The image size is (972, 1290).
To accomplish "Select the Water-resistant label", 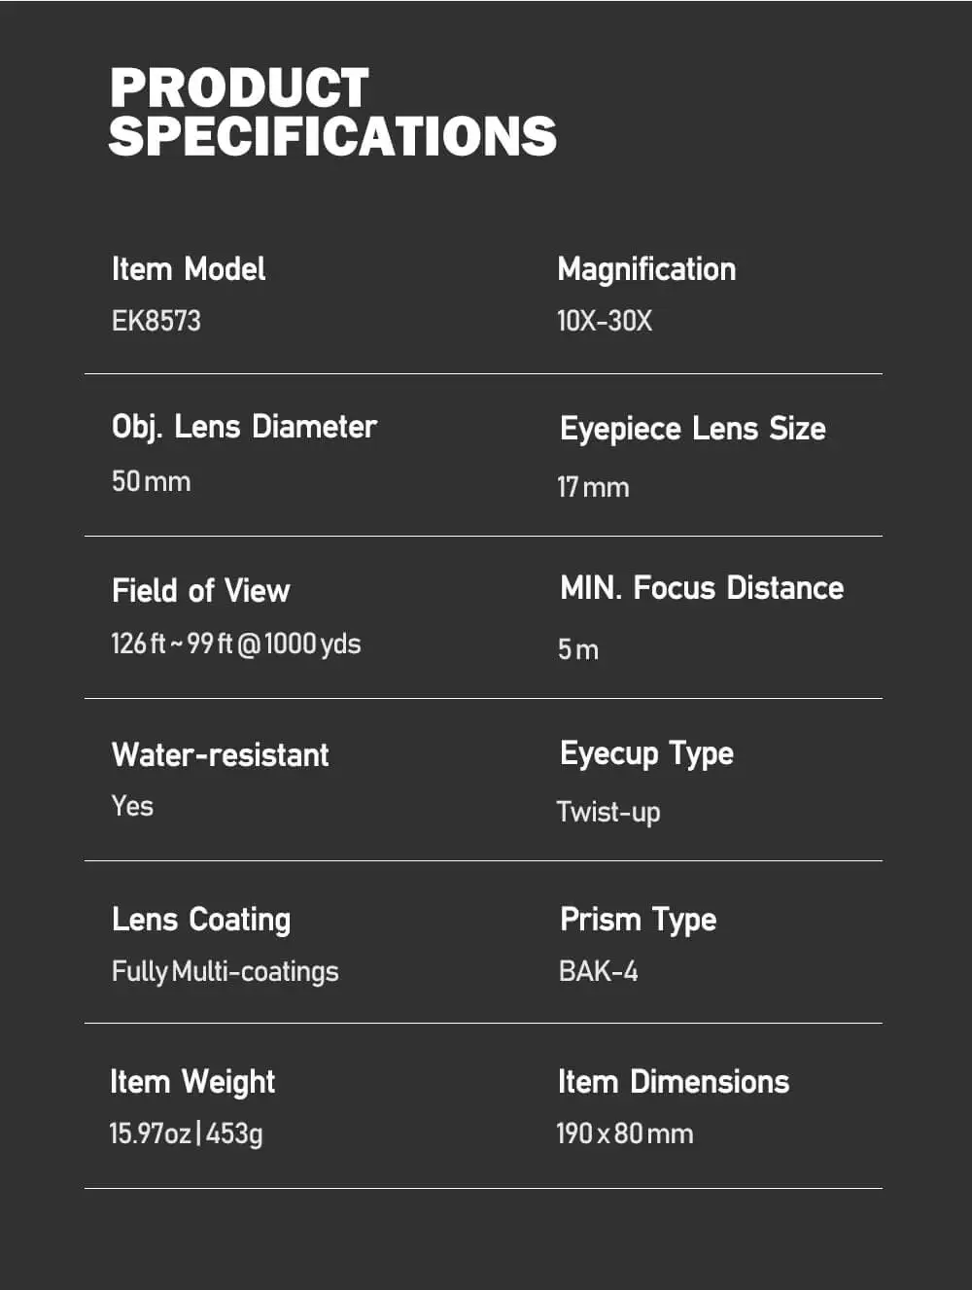I will pyautogui.click(x=221, y=754).
